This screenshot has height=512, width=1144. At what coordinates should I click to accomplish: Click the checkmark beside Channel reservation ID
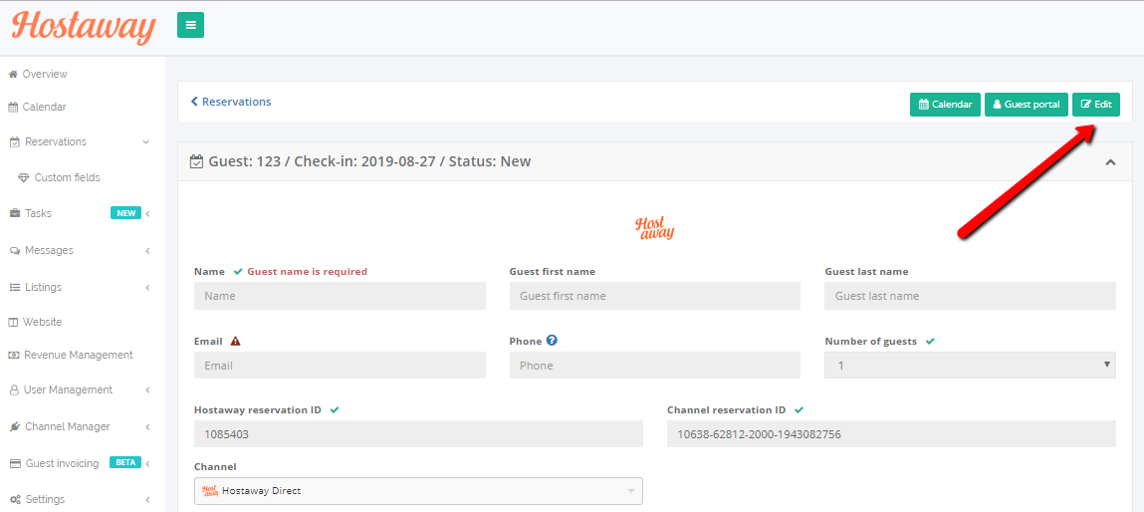click(x=799, y=409)
